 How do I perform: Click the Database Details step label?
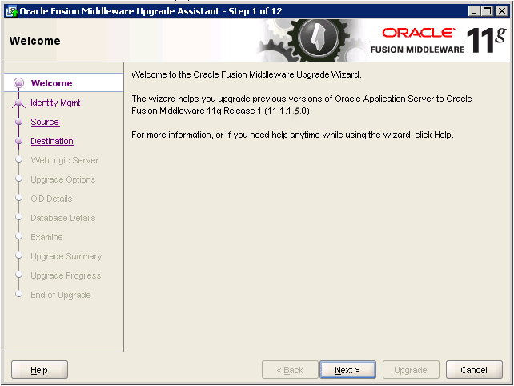[63, 218]
